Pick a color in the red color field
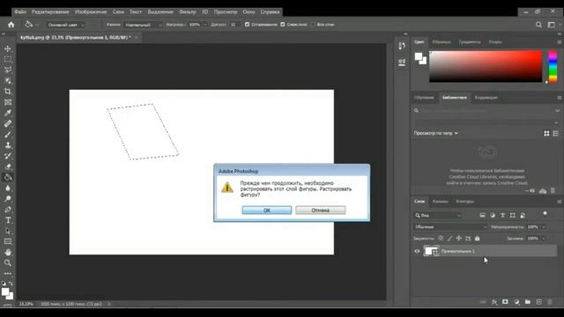Image resolution: width=564 pixels, height=317 pixels. pyautogui.click(x=486, y=67)
